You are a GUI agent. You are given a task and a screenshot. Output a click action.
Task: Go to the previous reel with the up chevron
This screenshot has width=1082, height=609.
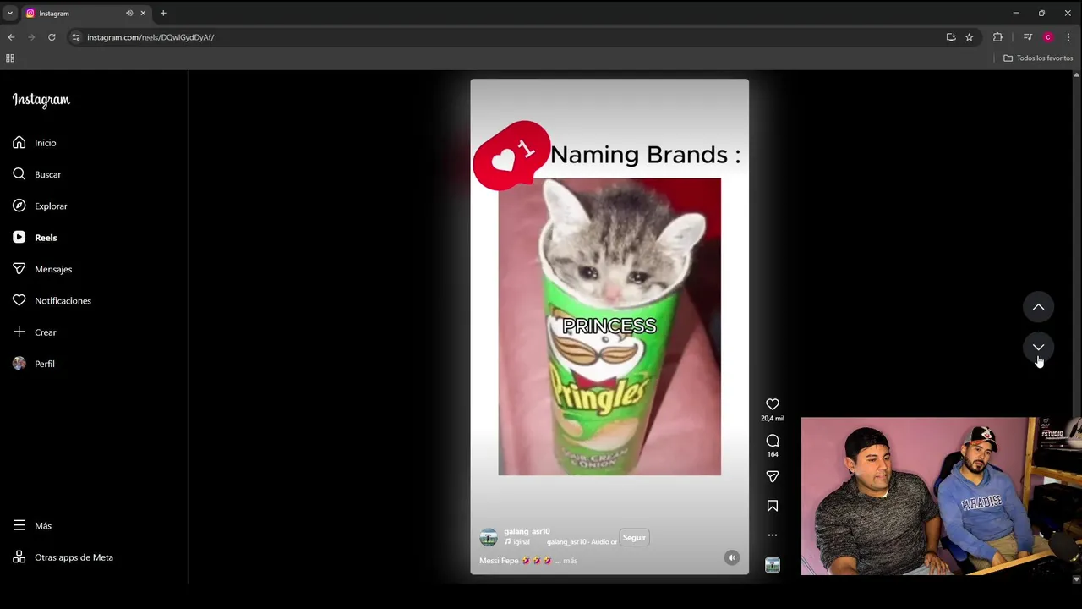click(1039, 307)
